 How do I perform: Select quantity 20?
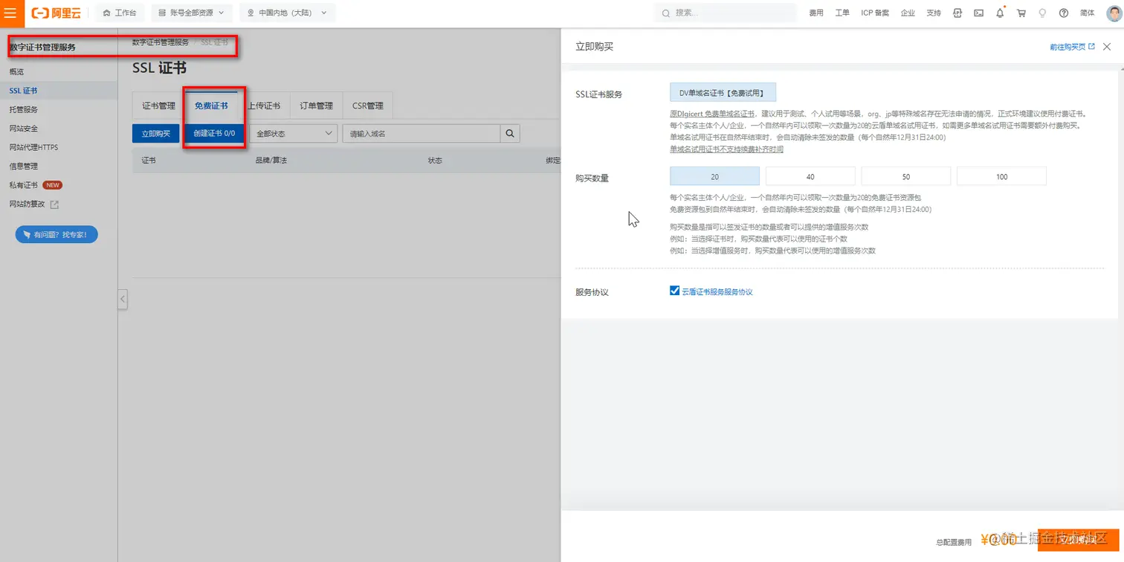pyautogui.click(x=714, y=176)
